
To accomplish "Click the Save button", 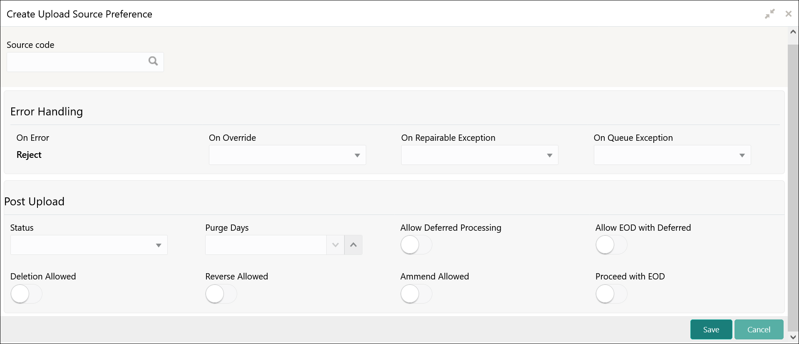I will tap(711, 329).
